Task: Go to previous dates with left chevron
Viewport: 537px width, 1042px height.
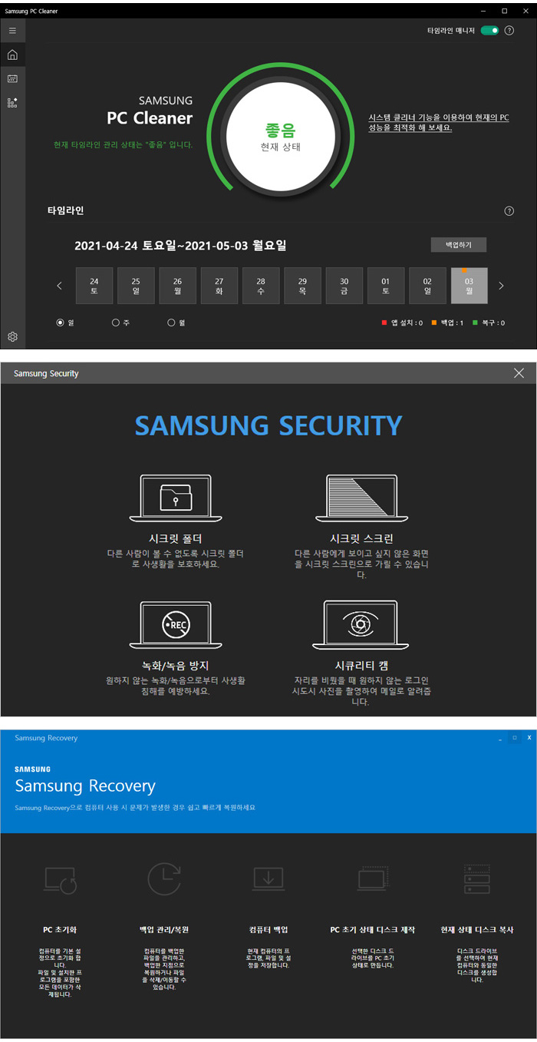Action: click(60, 286)
